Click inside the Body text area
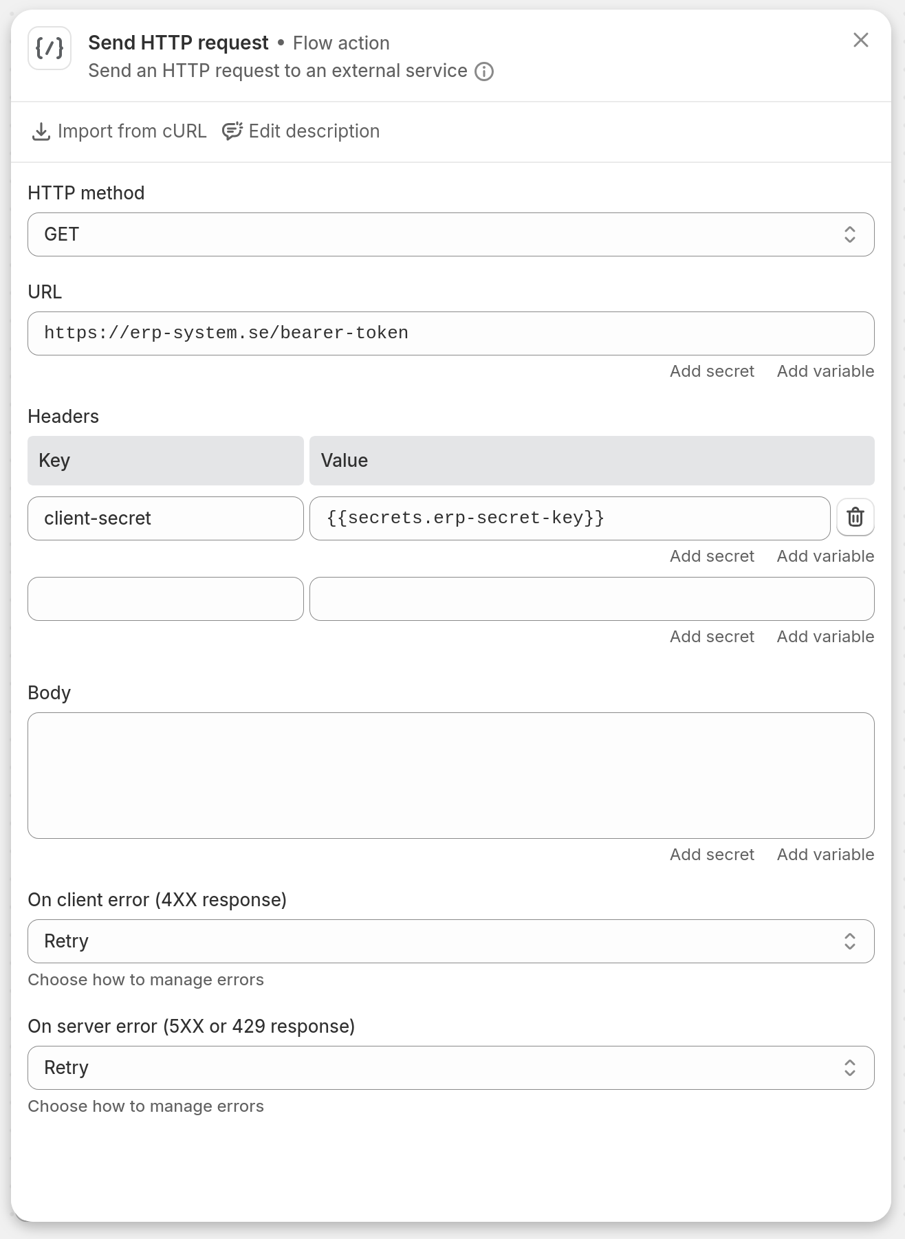 (450, 776)
